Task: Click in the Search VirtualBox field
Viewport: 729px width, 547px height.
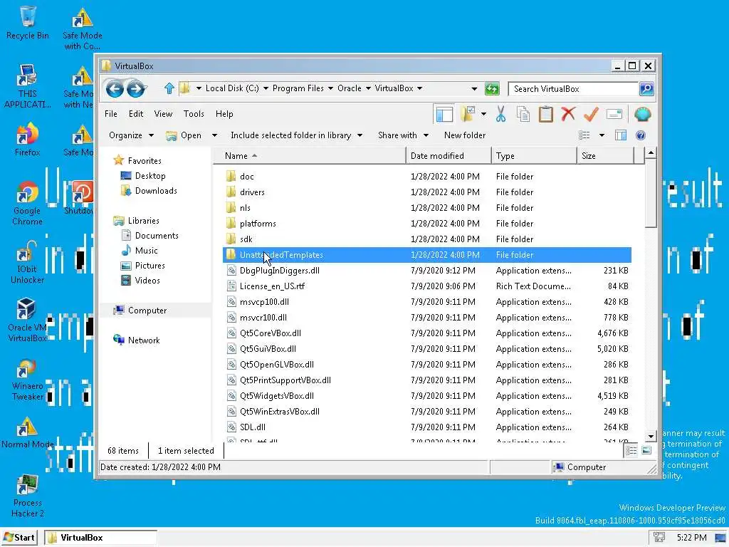Action: [x=573, y=89]
